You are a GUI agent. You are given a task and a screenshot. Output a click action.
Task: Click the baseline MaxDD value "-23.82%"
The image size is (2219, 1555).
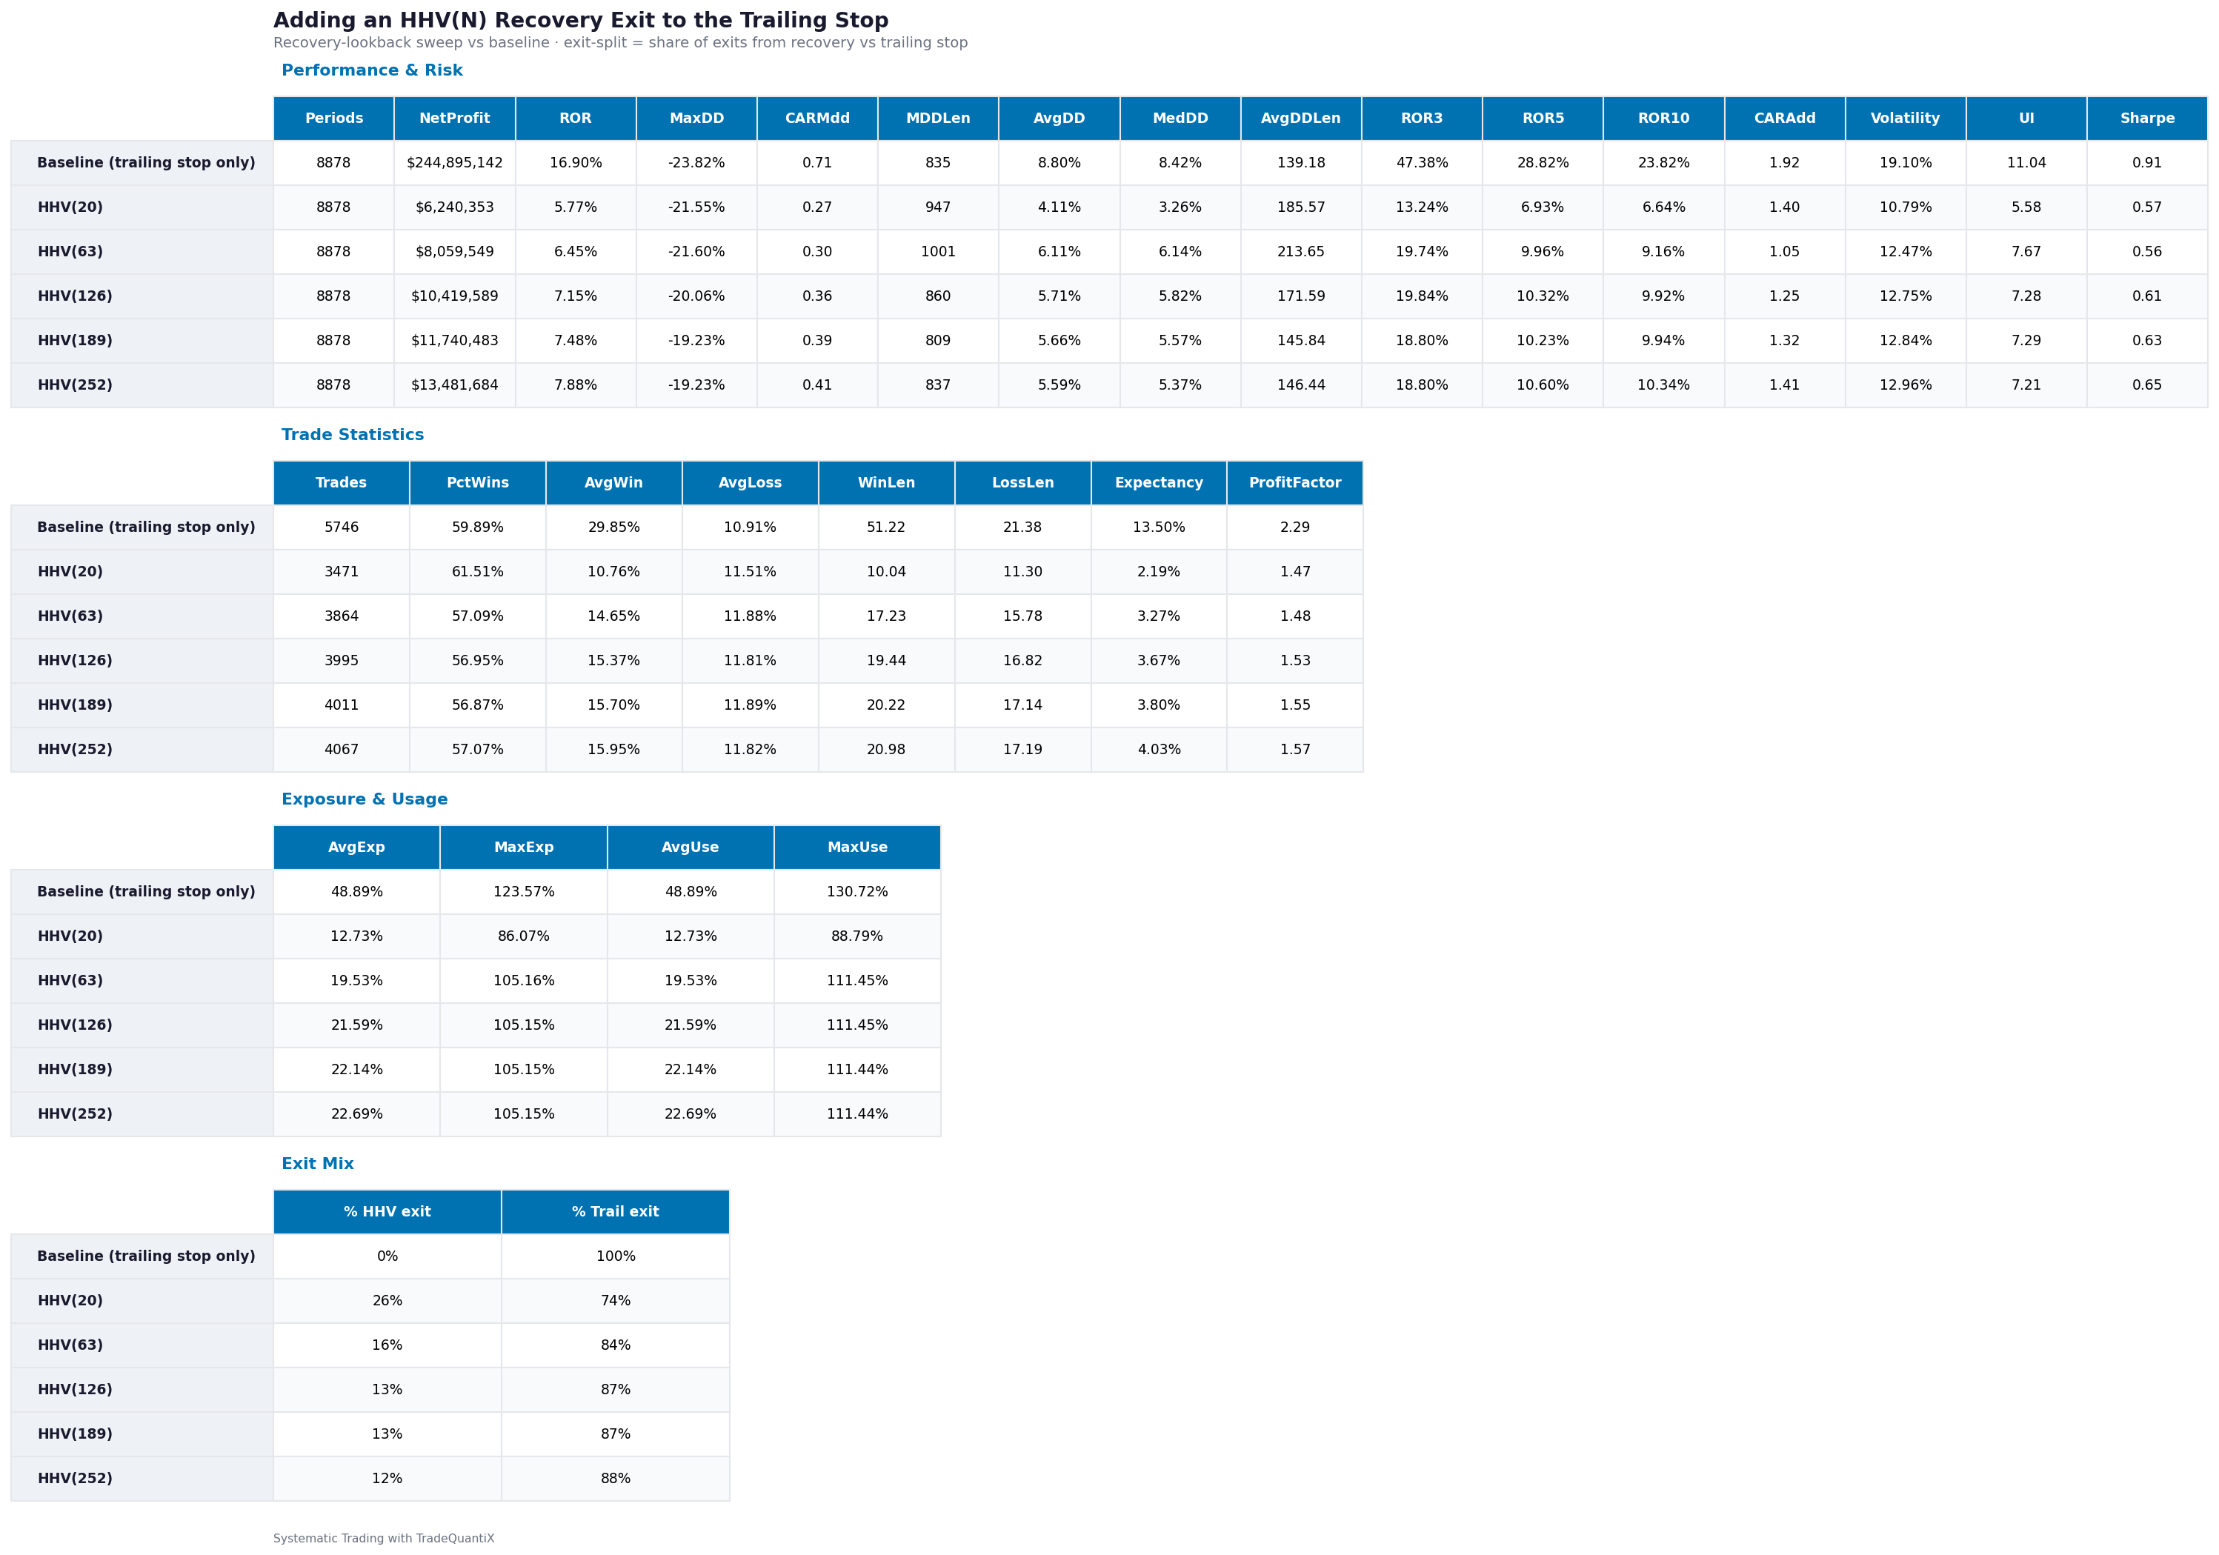697,163
